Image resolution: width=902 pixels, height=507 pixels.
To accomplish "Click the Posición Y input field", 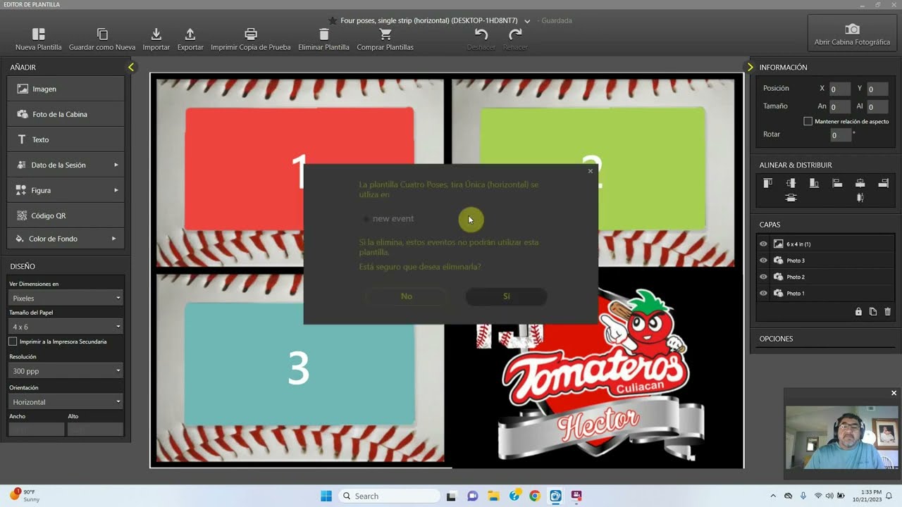I will point(877,89).
